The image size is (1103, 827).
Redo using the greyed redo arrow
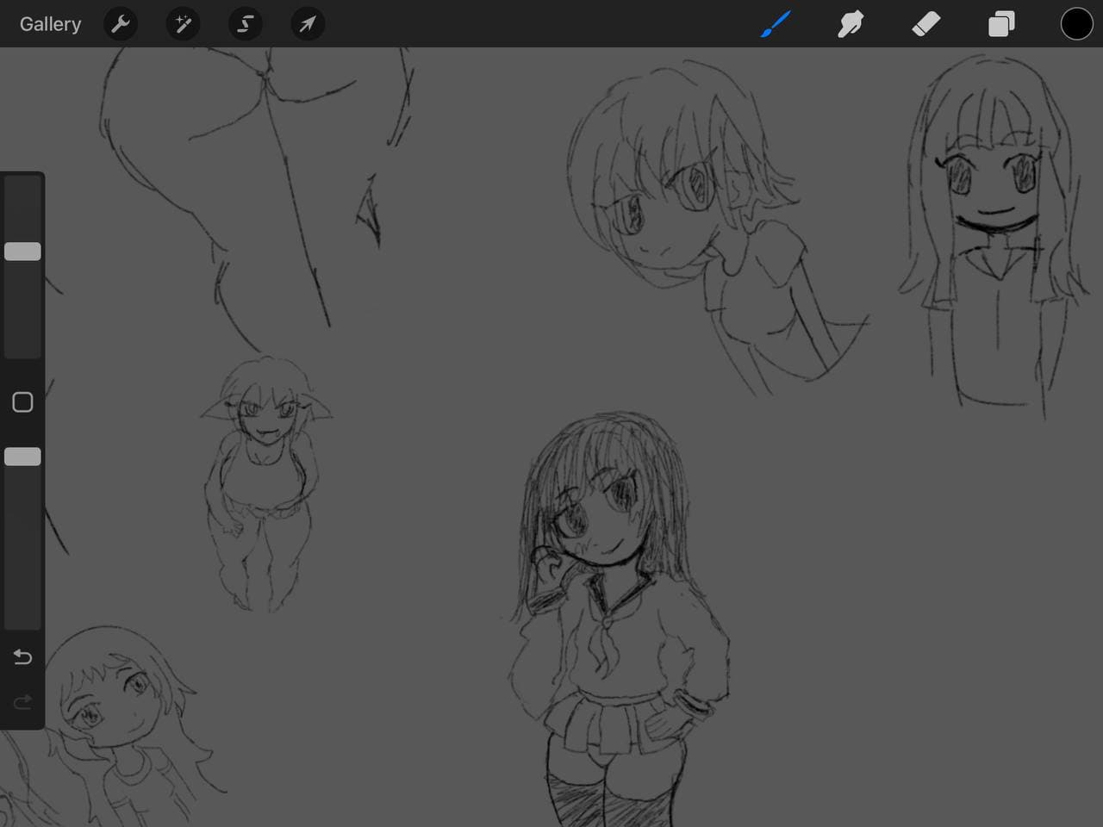pos(22,702)
